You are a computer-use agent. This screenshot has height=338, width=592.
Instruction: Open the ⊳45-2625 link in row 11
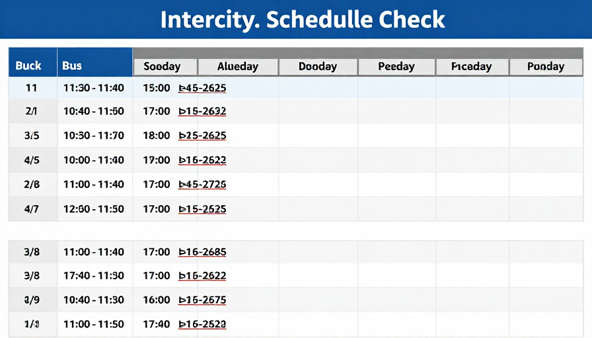point(202,88)
